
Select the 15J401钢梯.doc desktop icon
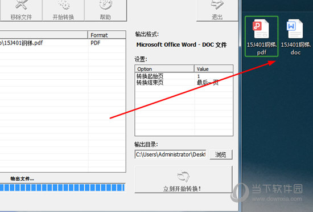tap(295, 37)
